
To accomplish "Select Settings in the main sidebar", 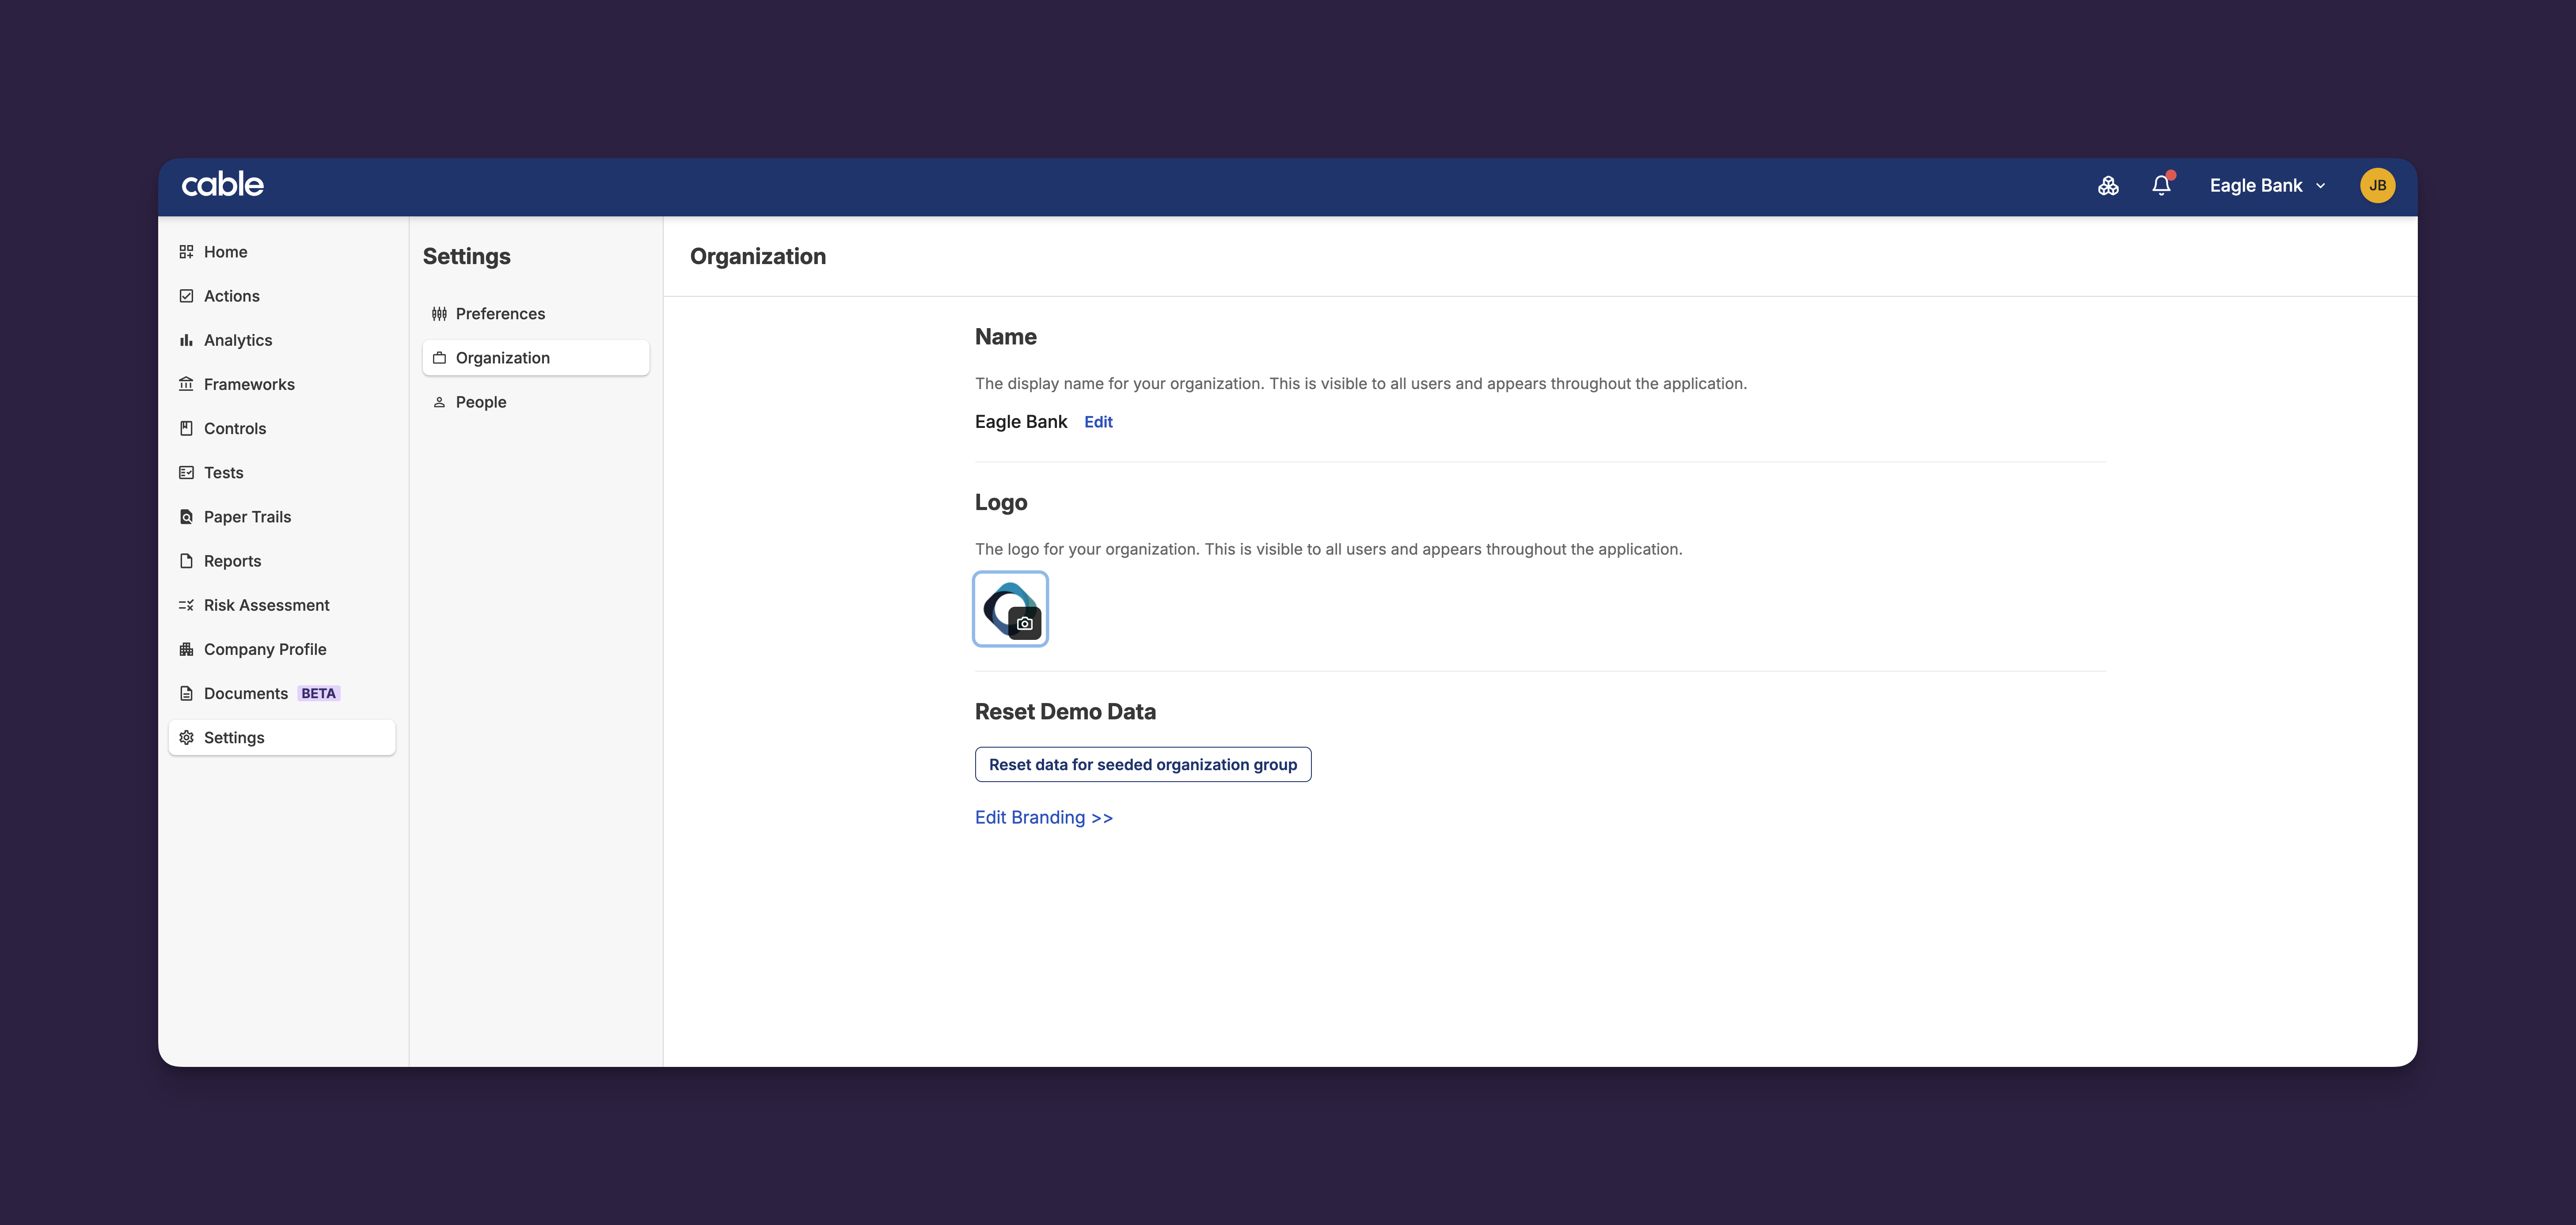I will coord(282,737).
